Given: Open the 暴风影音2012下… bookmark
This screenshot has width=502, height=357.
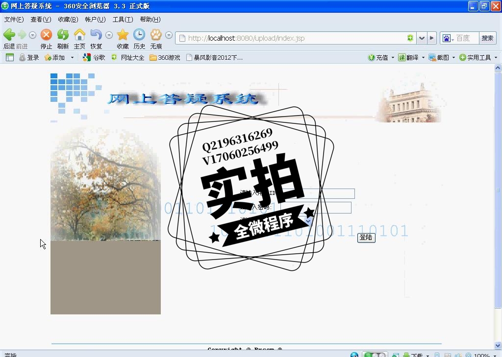Looking at the screenshot, I should (215, 57).
